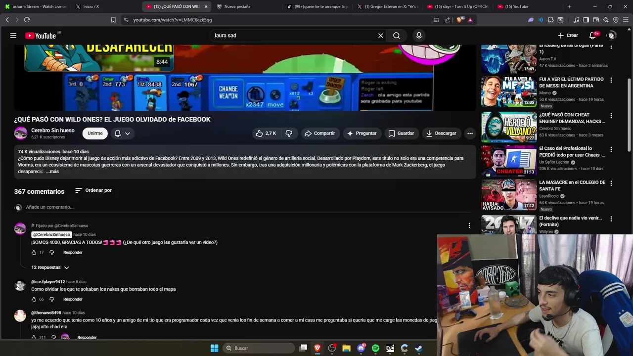
Task: Click into 'Añade un comentario' field
Action: point(247,207)
